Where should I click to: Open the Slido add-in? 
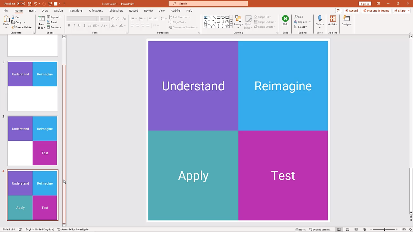point(285,20)
